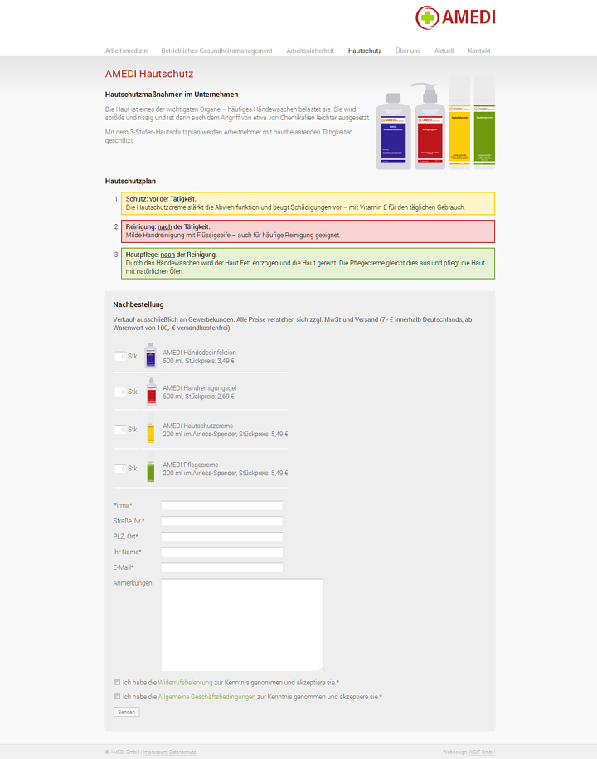This screenshot has width=597, height=759.
Task: Navigate to the Kontakt page
Action: [x=479, y=51]
